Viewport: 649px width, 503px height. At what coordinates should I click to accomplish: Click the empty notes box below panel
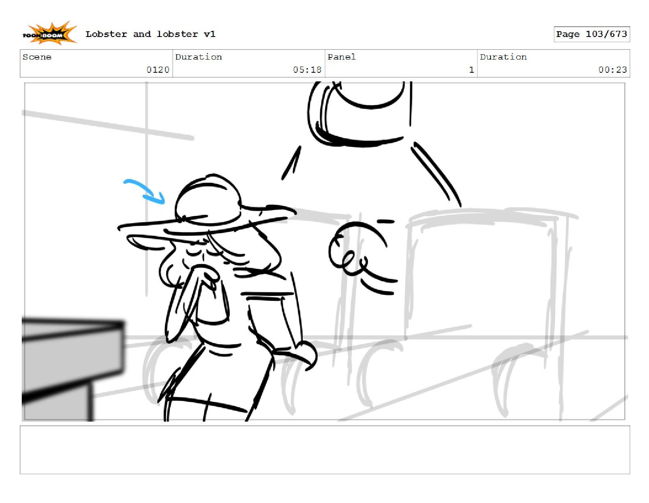click(x=325, y=450)
